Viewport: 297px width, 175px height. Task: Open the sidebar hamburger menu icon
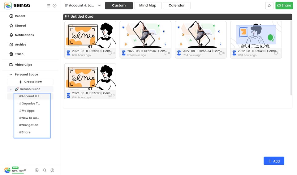pos(49,6)
